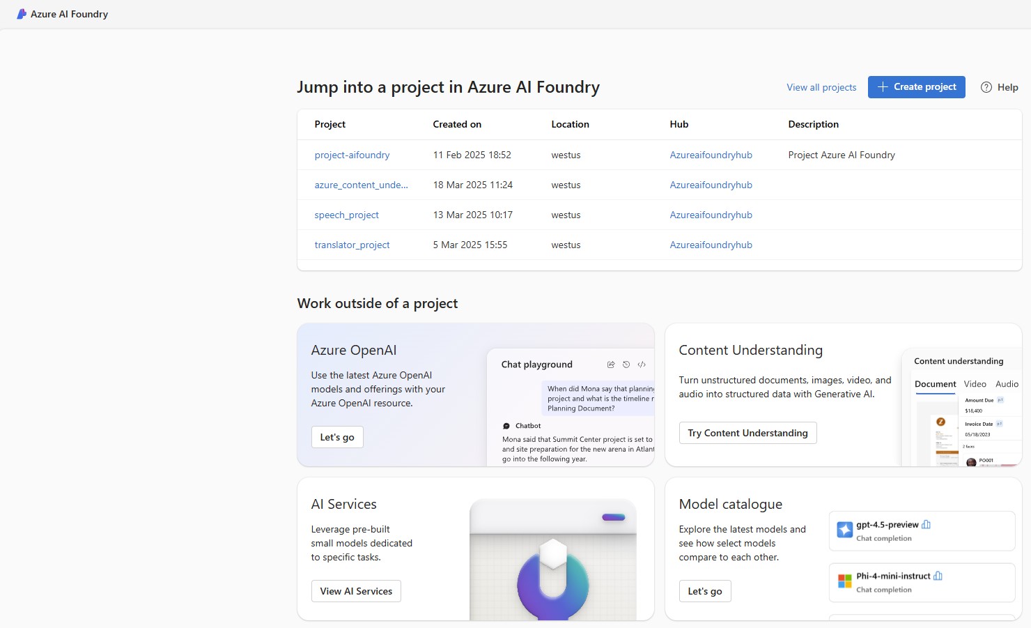This screenshot has width=1031, height=628.
Task: Click the history icon in Chat playground preview
Action: 626,365
